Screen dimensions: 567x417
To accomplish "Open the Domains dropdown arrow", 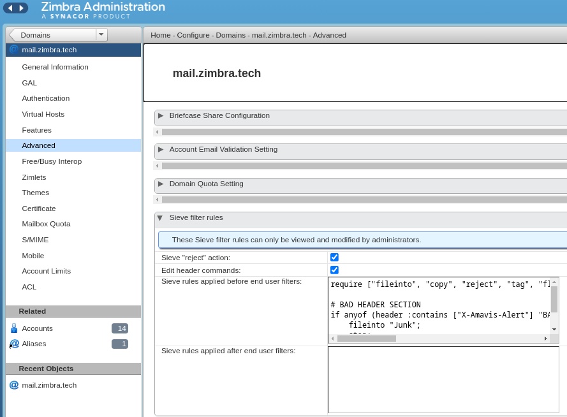I will [101, 35].
